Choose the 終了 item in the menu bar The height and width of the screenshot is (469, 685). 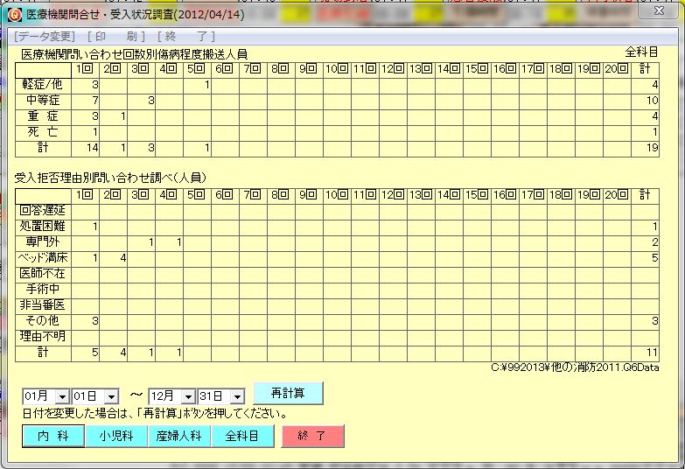coord(185,36)
